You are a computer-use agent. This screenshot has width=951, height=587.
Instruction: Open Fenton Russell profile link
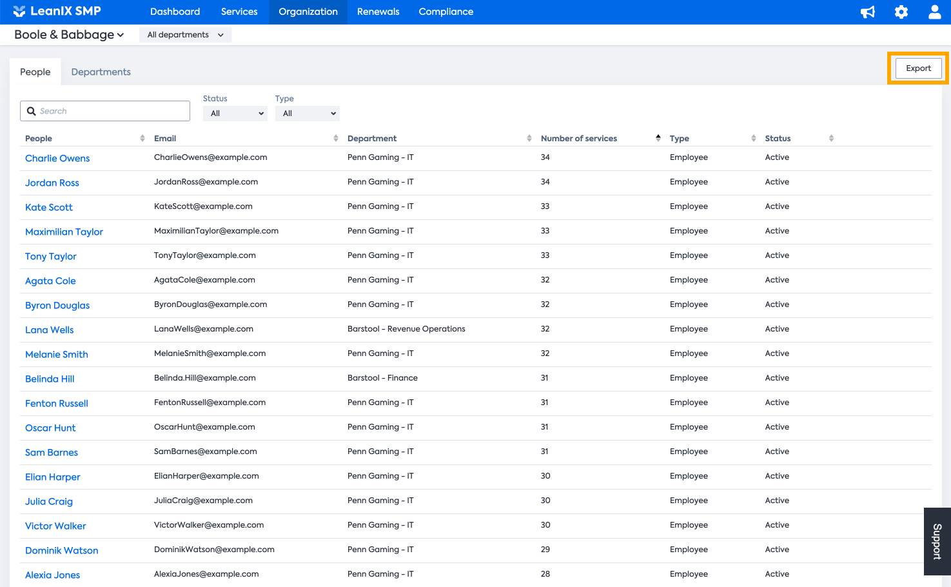[x=57, y=403]
